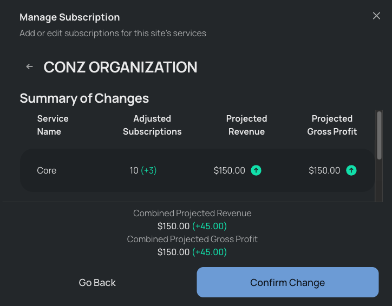This screenshot has width=392, height=306.
Task: Close the Manage Subscription dialog
Action: point(376,16)
